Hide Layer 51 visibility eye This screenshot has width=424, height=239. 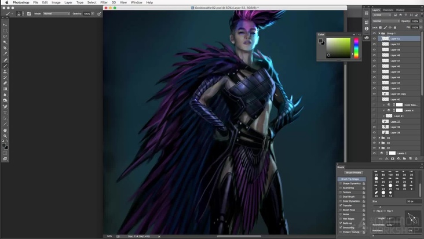click(374, 44)
